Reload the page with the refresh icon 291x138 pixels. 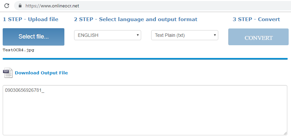6,6
